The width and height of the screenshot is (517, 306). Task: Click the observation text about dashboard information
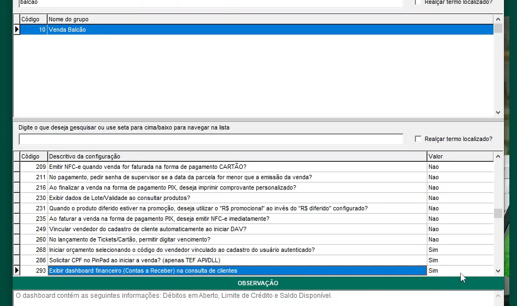(174, 296)
